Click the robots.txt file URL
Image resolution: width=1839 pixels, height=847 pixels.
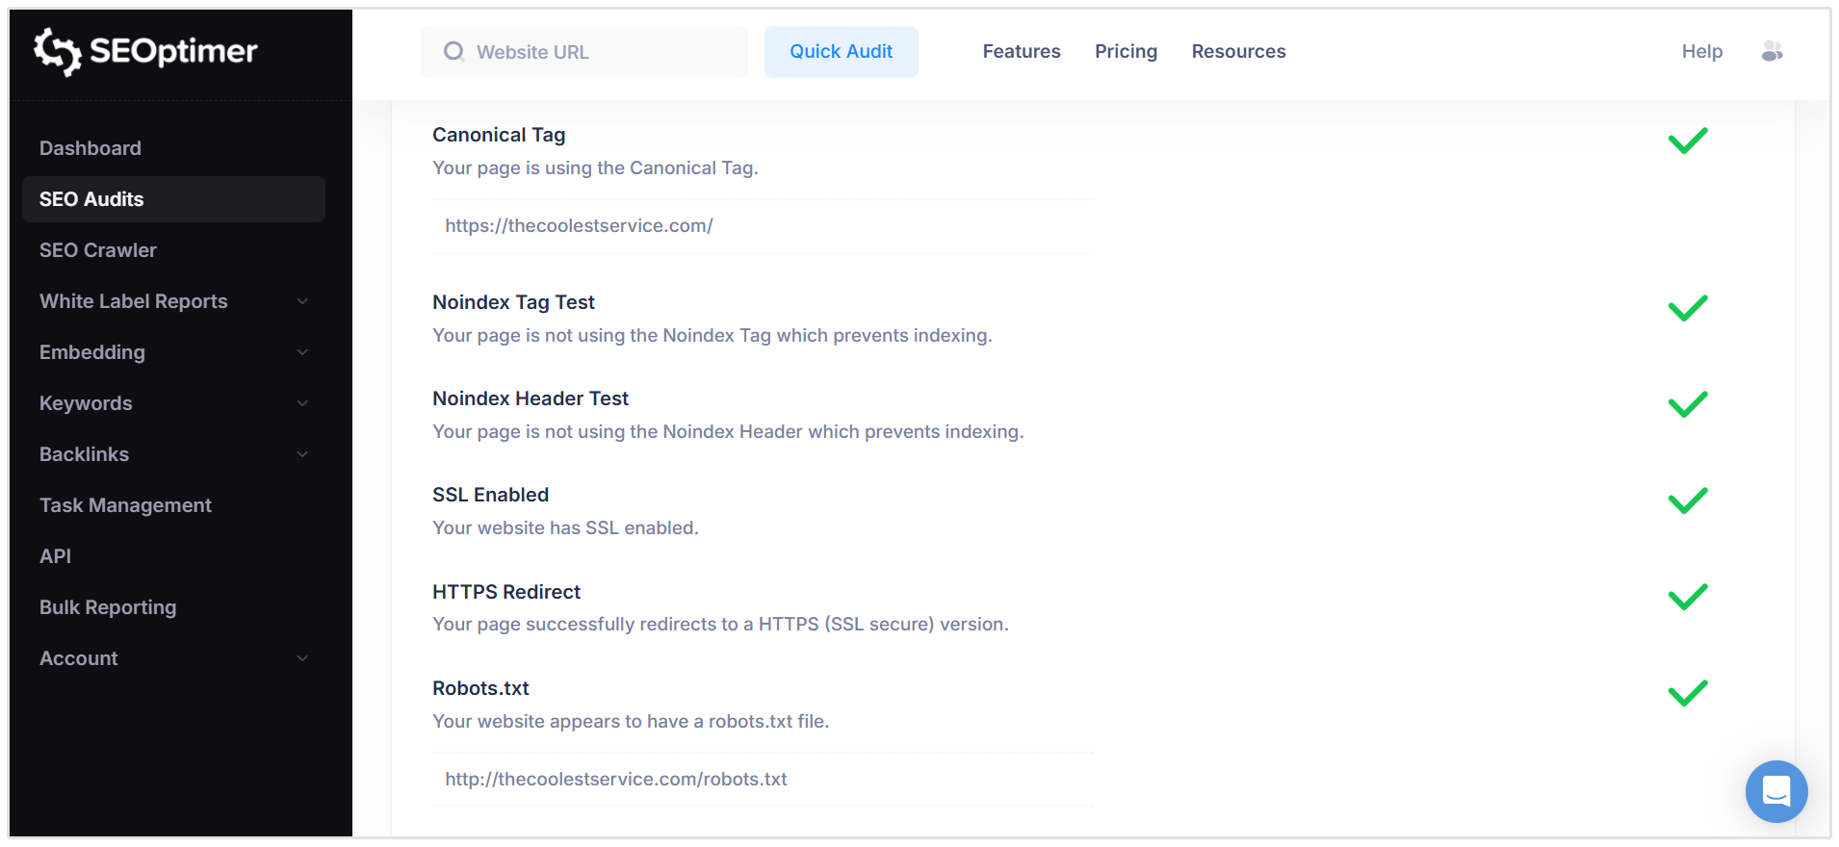point(616,779)
